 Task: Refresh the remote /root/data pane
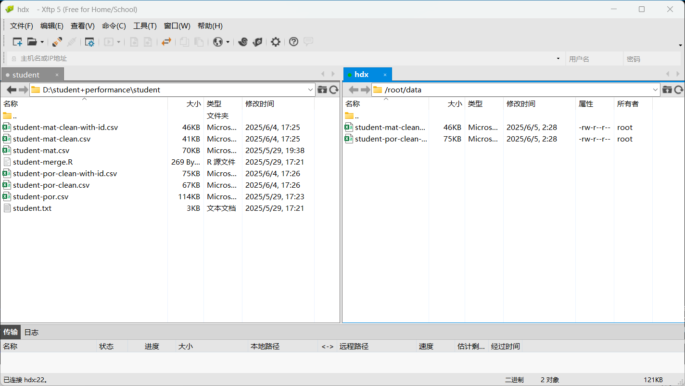(x=679, y=90)
